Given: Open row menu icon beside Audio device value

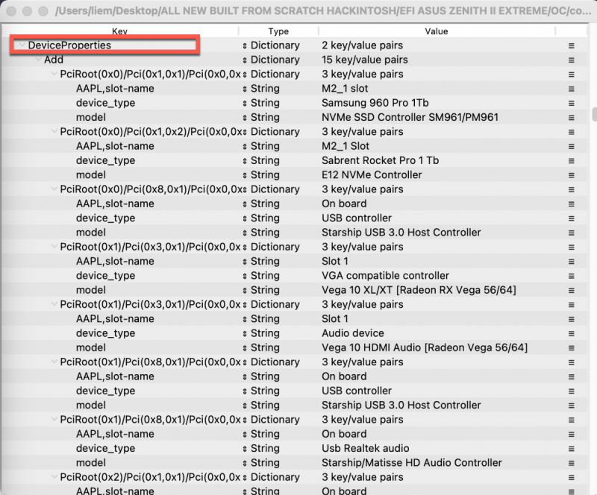Looking at the screenshot, I should pyautogui.click(x=571, y=333).
